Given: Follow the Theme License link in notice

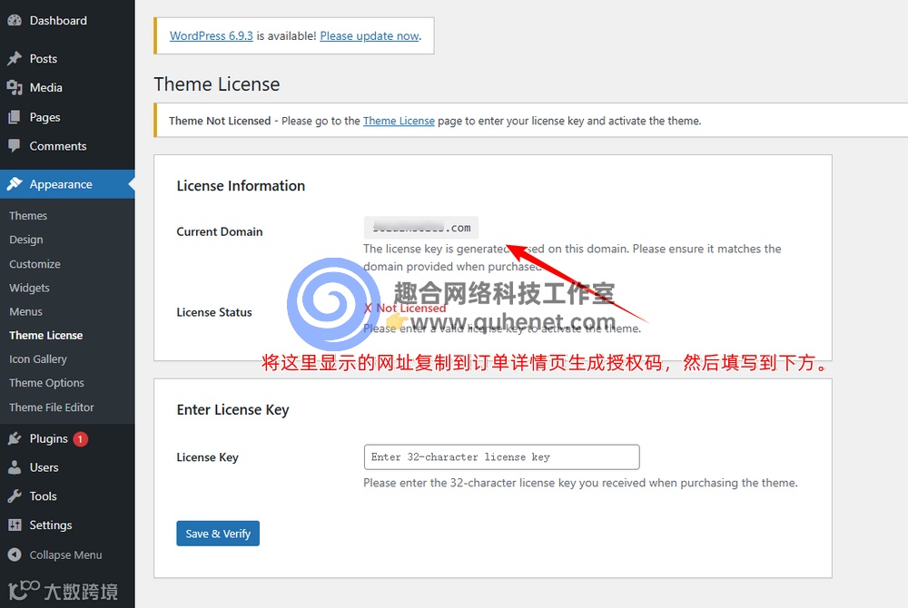Looking at the screenshot, I should (399, 121).
